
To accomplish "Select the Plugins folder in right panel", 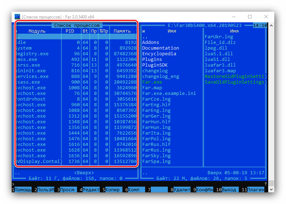I will tap(152, 59).
